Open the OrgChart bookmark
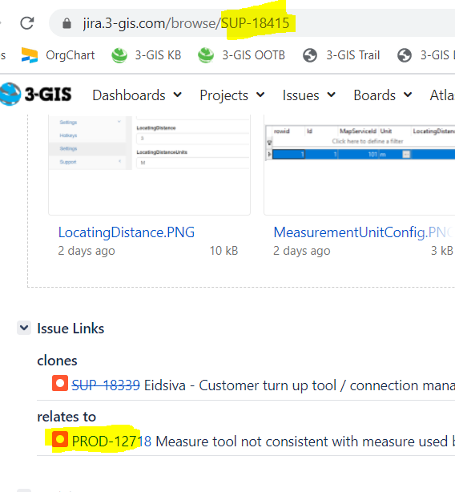This screenshot has height=492, width=455. 58,55
